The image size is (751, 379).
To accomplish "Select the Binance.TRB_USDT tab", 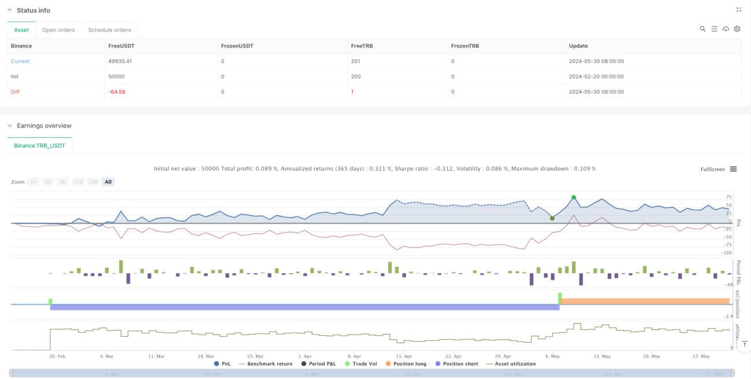I will (39, 146).
